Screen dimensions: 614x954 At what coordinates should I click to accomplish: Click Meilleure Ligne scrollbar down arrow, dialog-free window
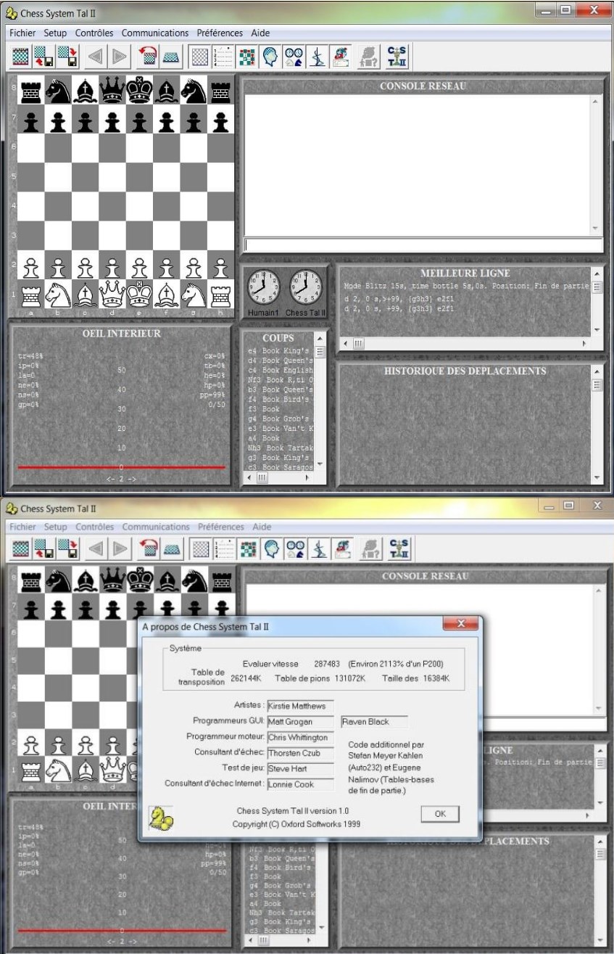click(x=597, y=330)
